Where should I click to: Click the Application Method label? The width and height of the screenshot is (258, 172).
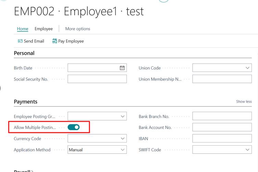[32, 150]
